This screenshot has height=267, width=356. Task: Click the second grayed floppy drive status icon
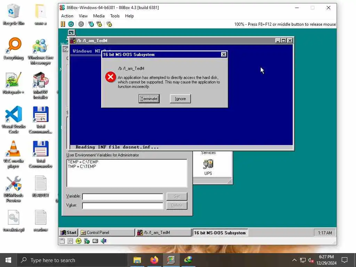(x=70, y=241)
